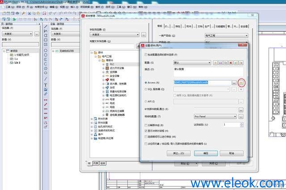Click the 取消 button

[x=231, y=153]
